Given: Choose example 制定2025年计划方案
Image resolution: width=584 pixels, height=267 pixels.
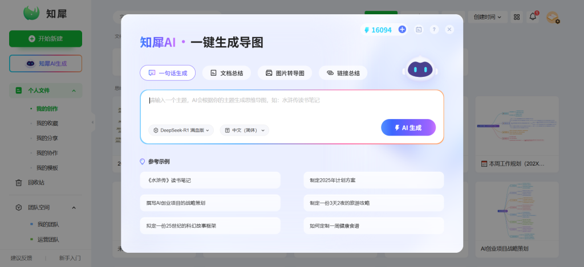Looking at the screenshot, I should pos(374,180).
